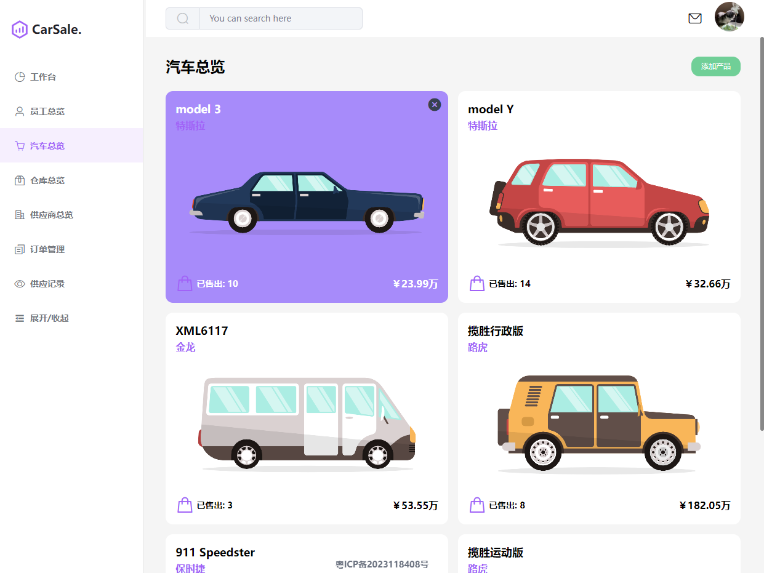Screen dimensions: 764x573
Task: Click the 供应记录 eye icon
Action: pos(20,284)
